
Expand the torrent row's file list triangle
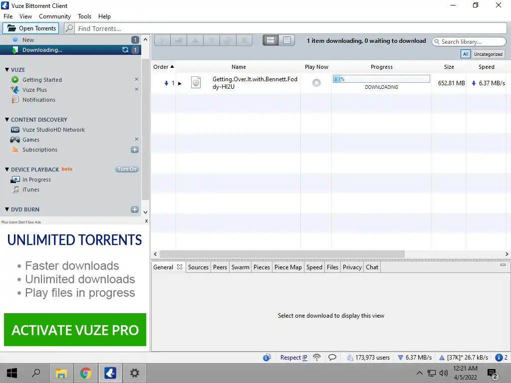pyautogui.click(x=180, y=83)
